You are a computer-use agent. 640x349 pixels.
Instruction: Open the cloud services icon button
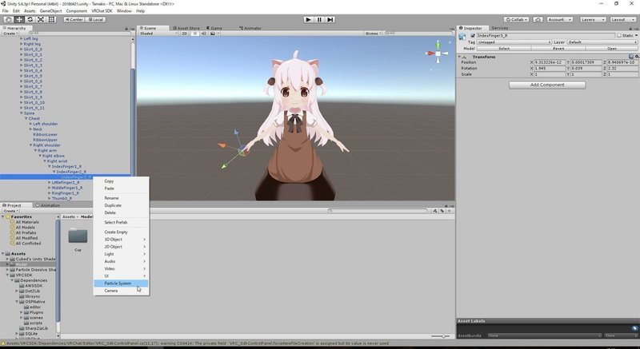coord(538,19)
